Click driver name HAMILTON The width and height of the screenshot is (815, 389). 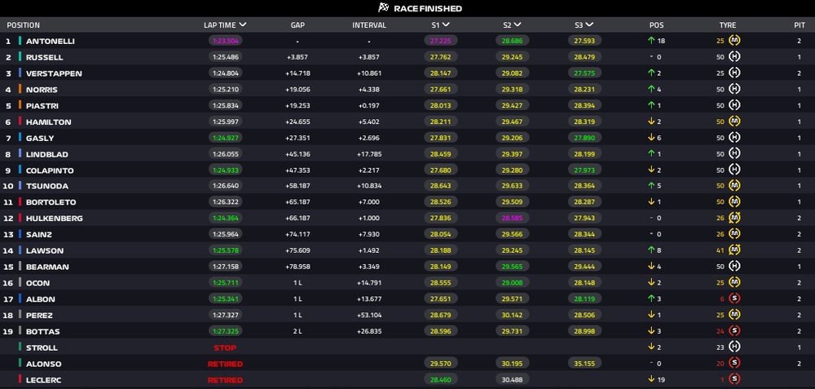[48, 122]
